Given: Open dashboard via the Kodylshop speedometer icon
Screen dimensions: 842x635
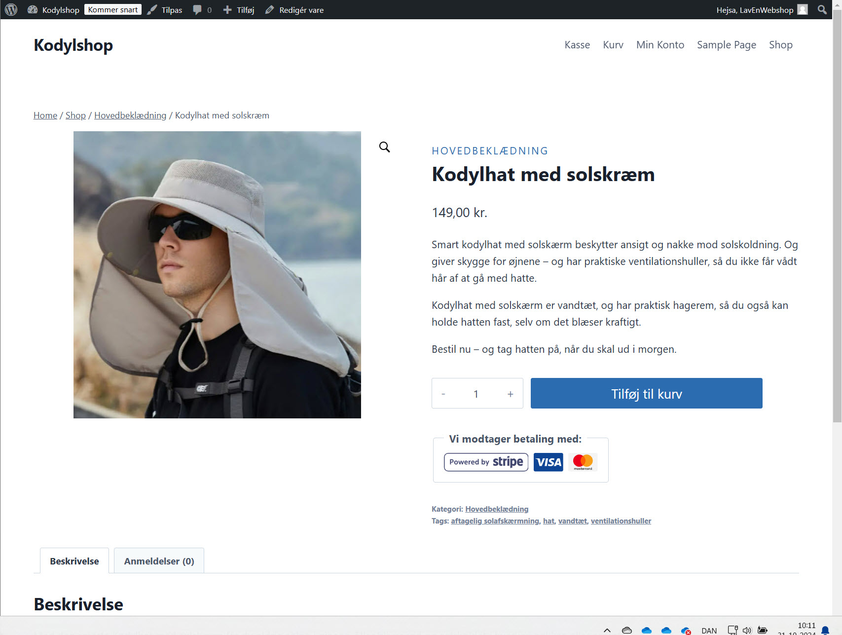Looking at the screenshot, I should pyautogui.click(x=33, y=9).
